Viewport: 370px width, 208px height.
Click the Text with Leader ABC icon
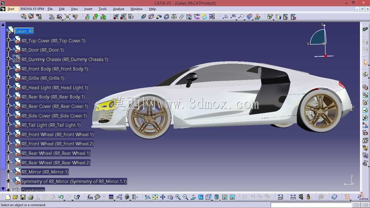(x=233, y=17)
